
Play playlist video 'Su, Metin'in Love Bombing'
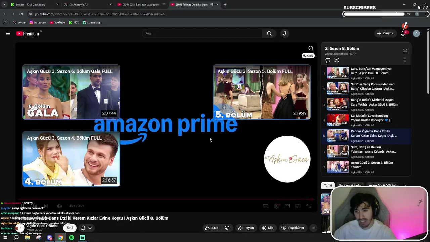tap(366, 120)
